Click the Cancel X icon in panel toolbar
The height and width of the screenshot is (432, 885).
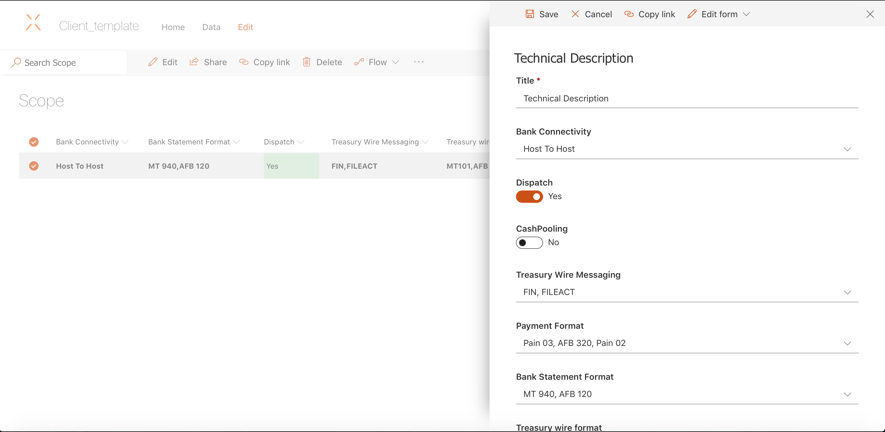tap(575, 14)
